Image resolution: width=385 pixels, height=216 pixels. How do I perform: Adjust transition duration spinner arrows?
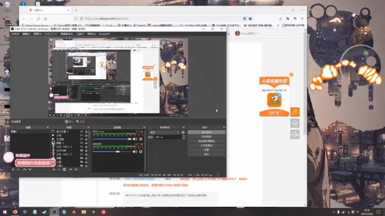click(183, 137)
